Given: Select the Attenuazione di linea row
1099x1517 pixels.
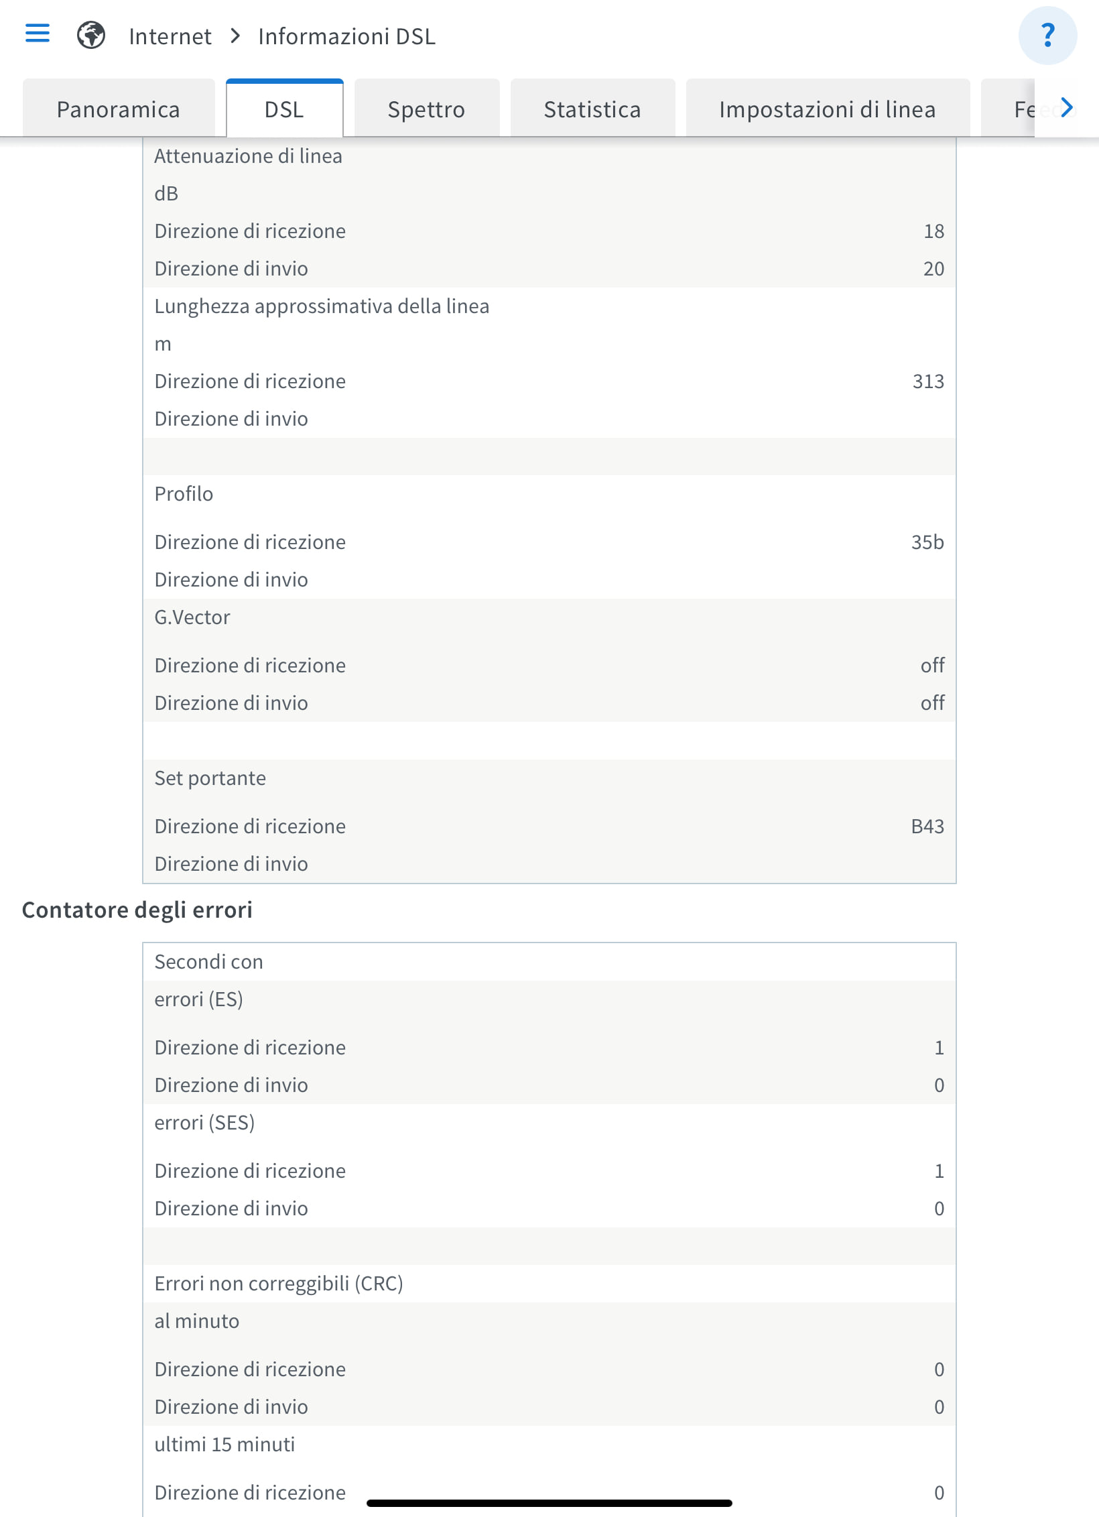Looking at the screenshot, I should pos(549,156).
